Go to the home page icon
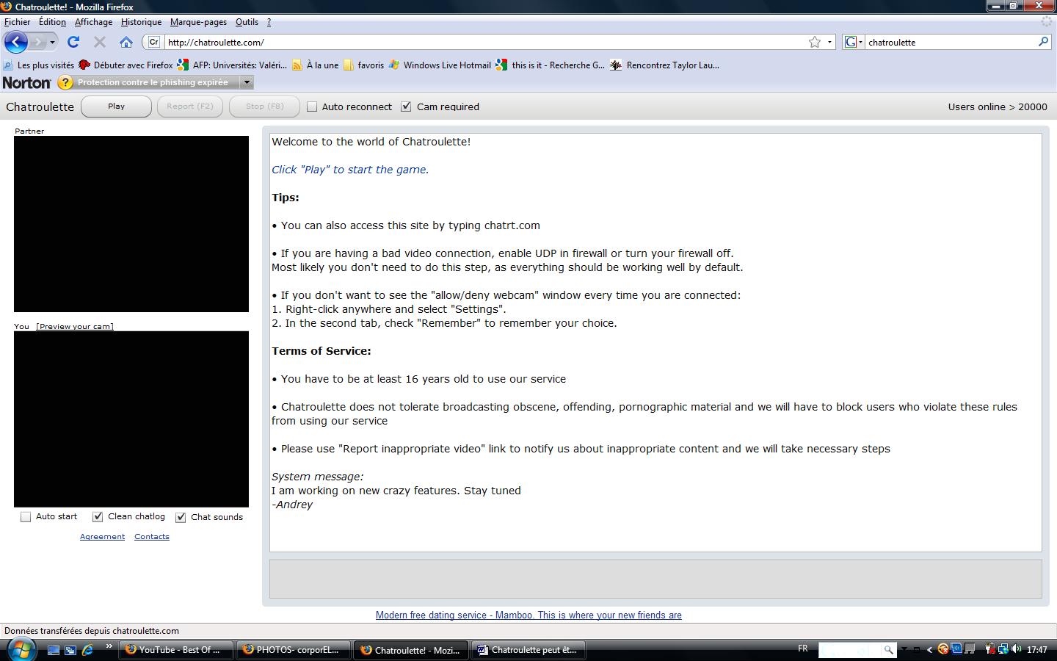This screenshot has height=661, width=1057. pyautogui.click(x=126, y=42)
